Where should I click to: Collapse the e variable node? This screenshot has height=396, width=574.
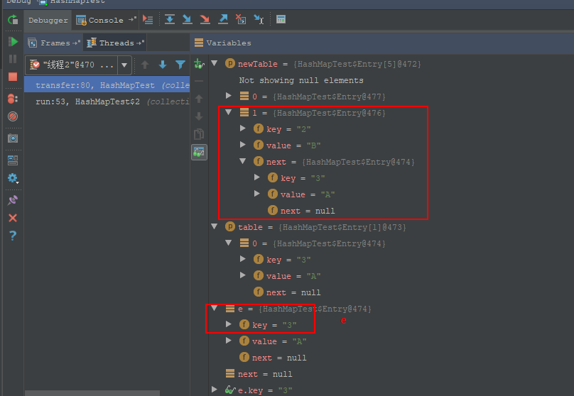[x=215, y=308]
